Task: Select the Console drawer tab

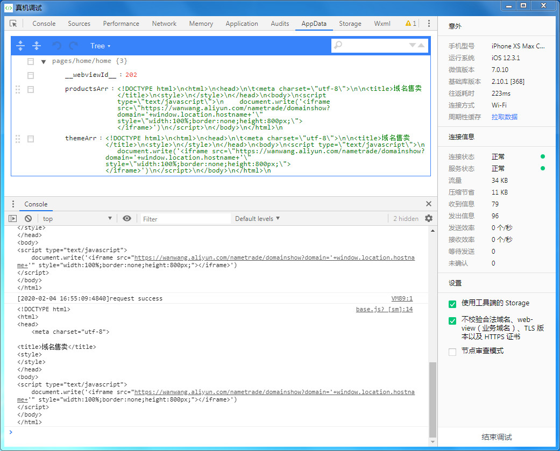Action: [x=36, y=204]
